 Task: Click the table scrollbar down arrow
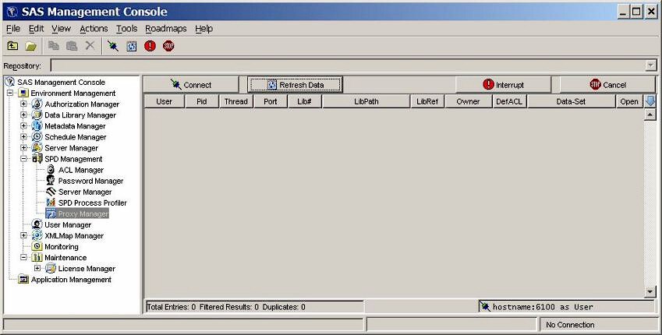(x=650, y=291)
